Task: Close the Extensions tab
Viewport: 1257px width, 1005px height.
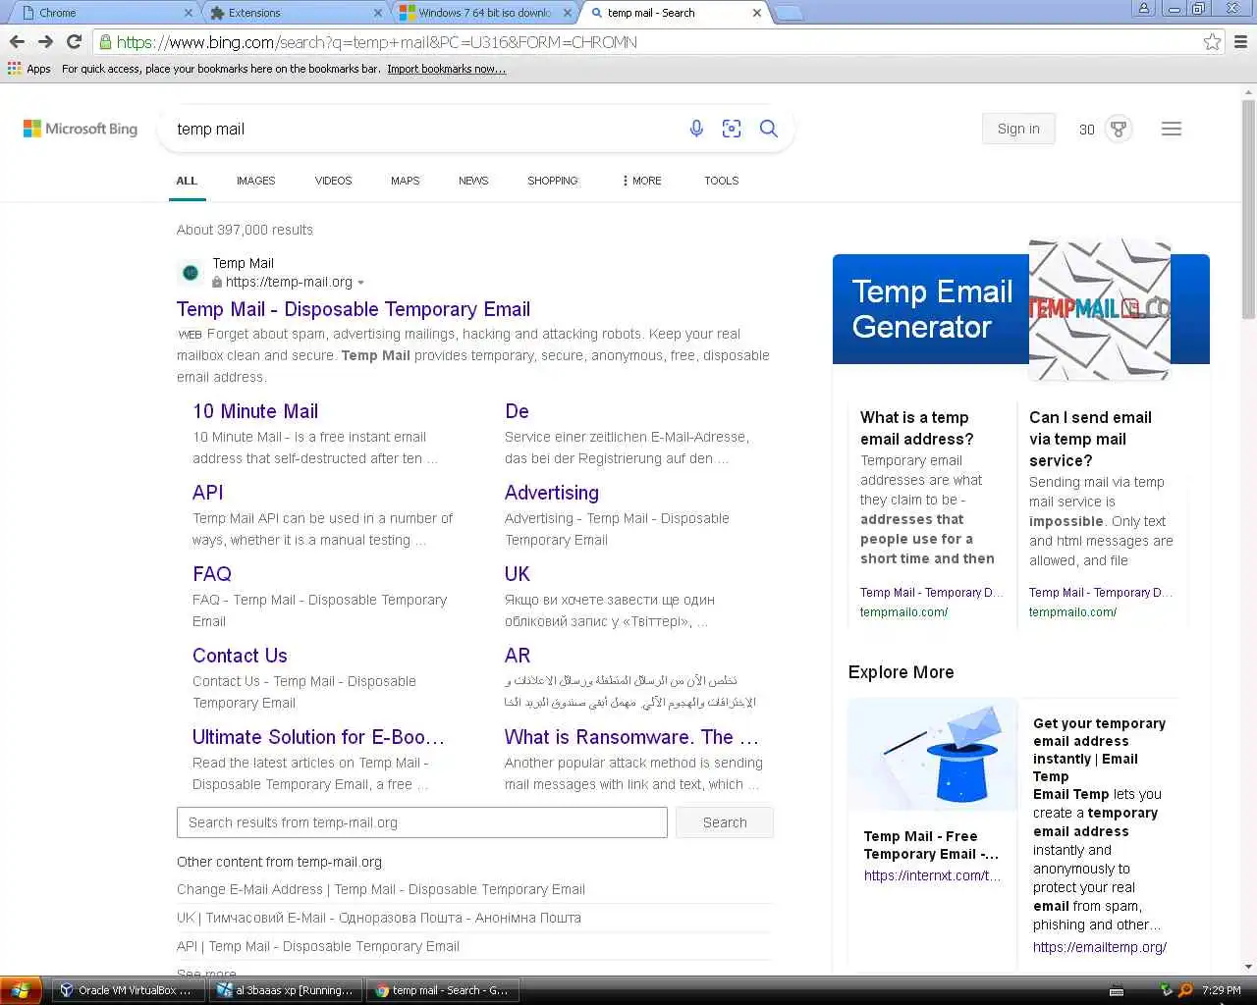Action: tap(378, 13)
